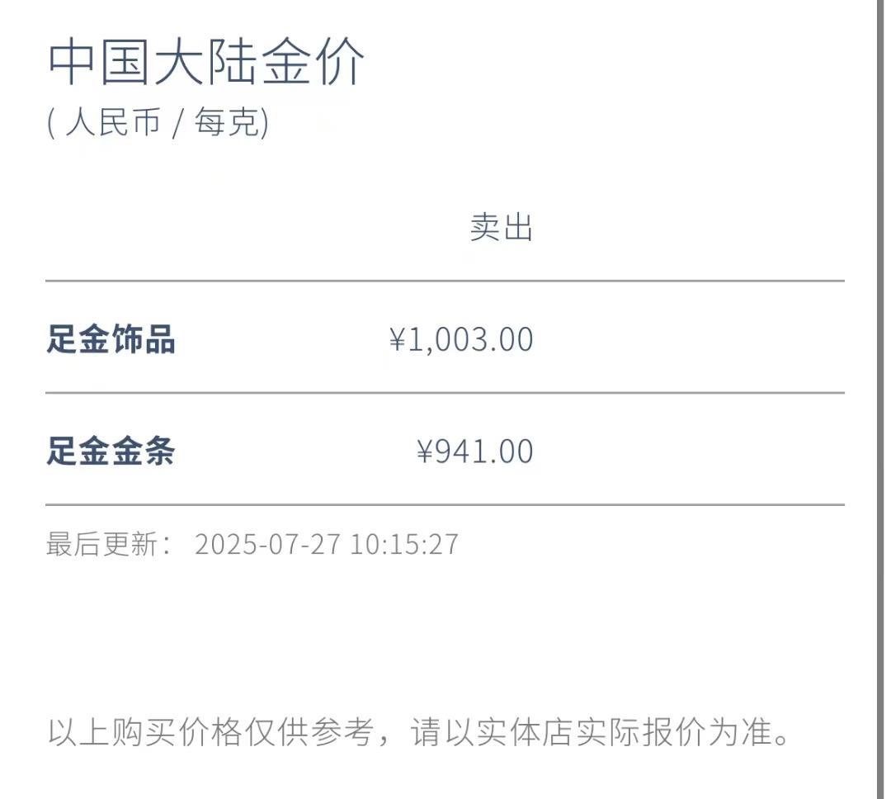Click the divider line above "最后更新"
This screenshot has width=891, height=799.
coord(445,504)
